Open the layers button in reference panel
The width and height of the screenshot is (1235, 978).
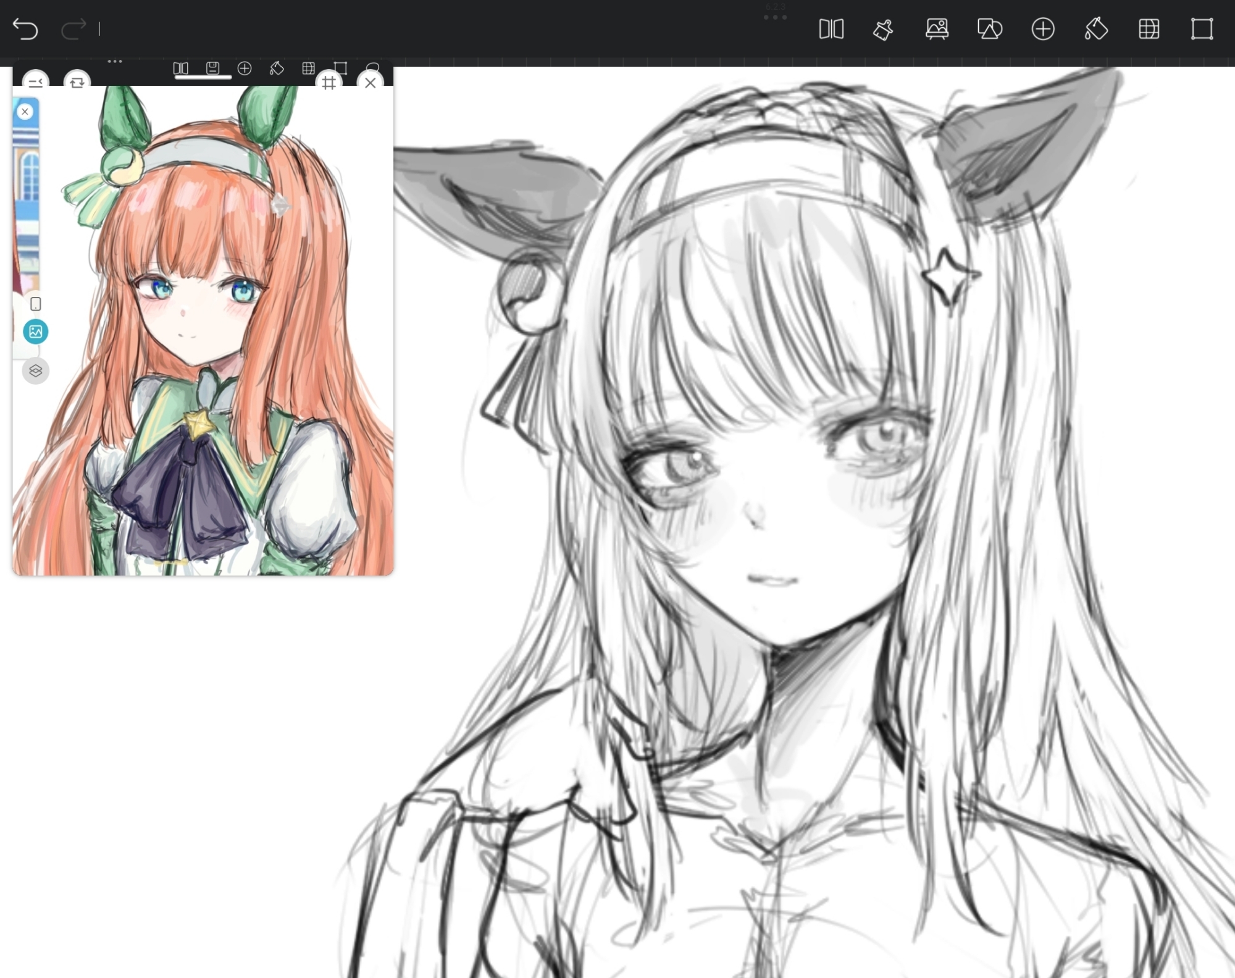36,371
